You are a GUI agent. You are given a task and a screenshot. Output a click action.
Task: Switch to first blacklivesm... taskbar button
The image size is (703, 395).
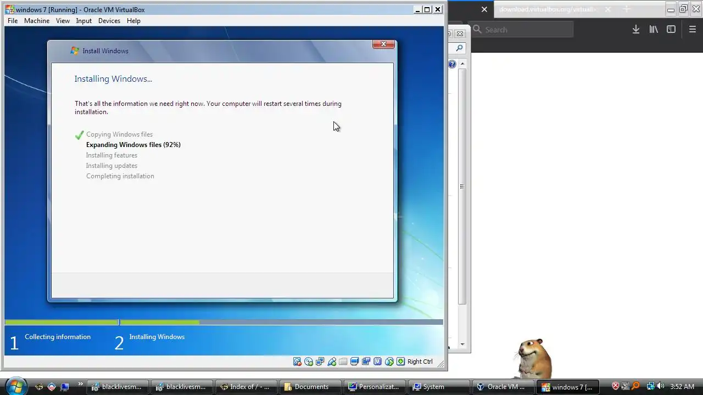[117, 387]
